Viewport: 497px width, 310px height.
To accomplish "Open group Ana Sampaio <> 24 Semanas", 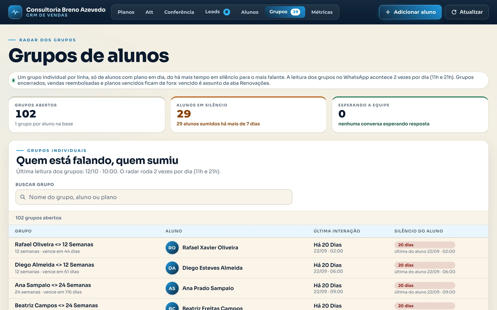I will pyautogui.click(x=53, y=285).
